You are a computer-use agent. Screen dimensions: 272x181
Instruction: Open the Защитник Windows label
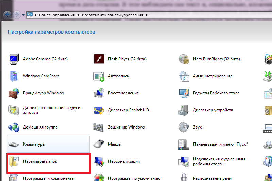point(126,127)
